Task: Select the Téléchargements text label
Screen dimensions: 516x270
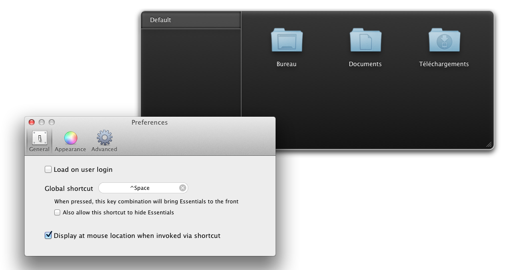Action: (x=444, y=64)
